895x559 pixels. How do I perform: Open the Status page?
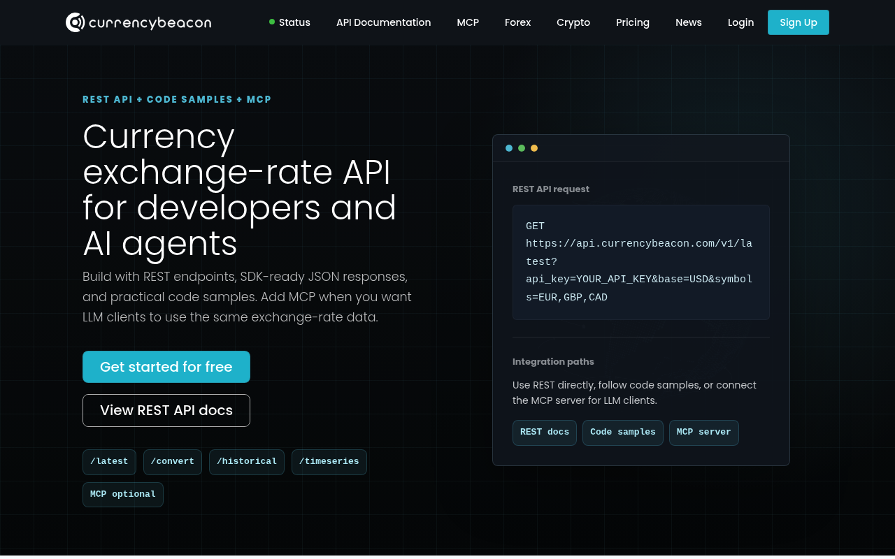point(289,22)
